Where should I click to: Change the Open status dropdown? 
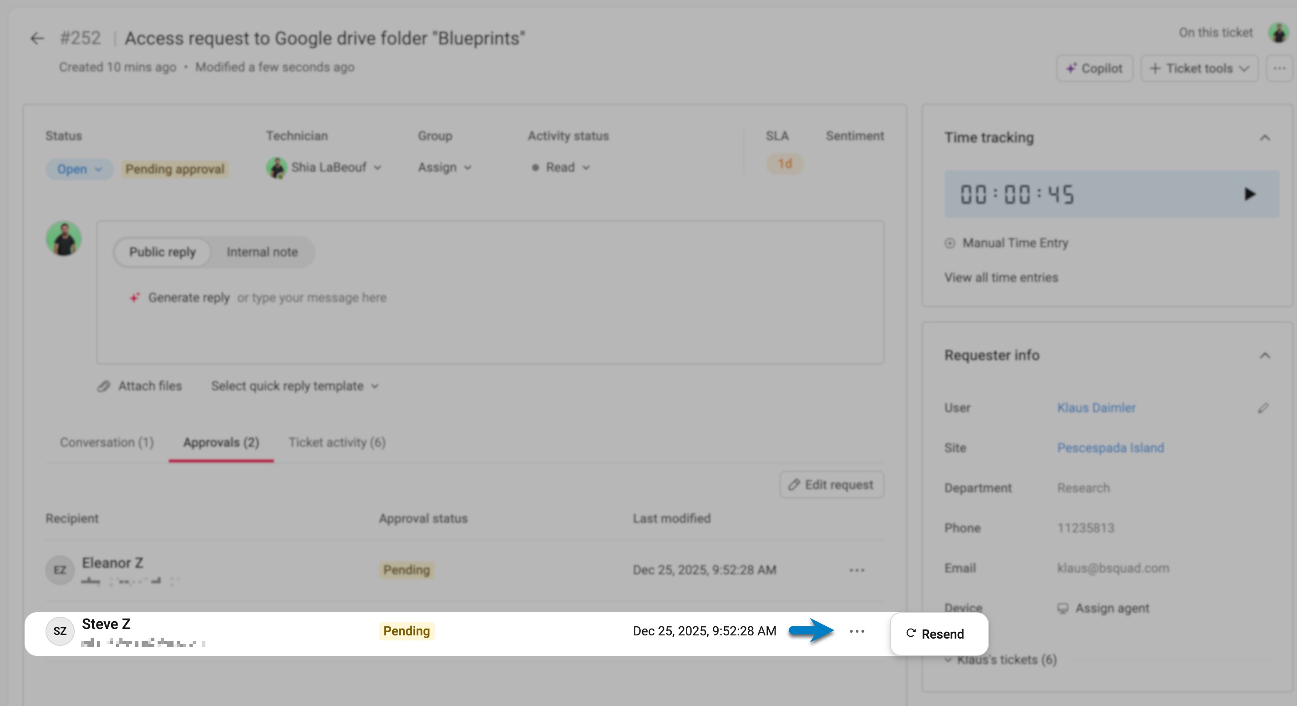(x=79, y=169)
